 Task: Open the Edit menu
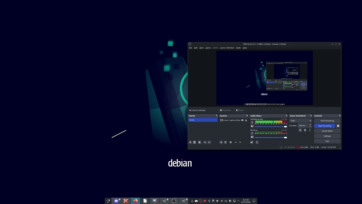click(x=196, y=48)
